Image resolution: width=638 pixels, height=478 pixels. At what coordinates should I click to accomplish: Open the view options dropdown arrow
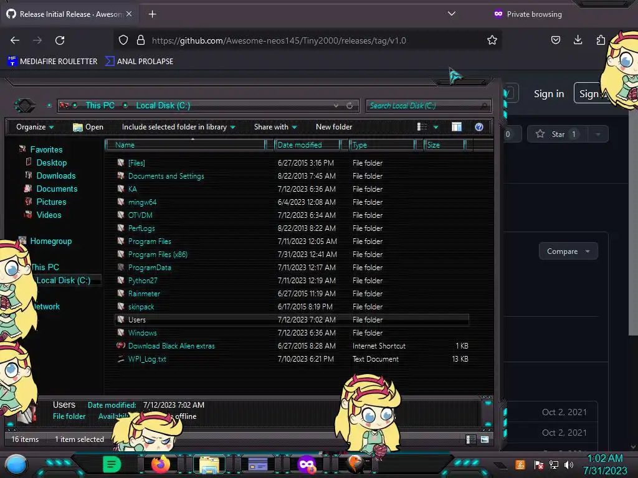pos(436,127)
